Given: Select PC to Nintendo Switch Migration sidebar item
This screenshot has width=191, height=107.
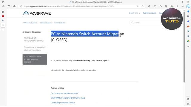Looking at the screenshot, I should (x=35, y=59).
